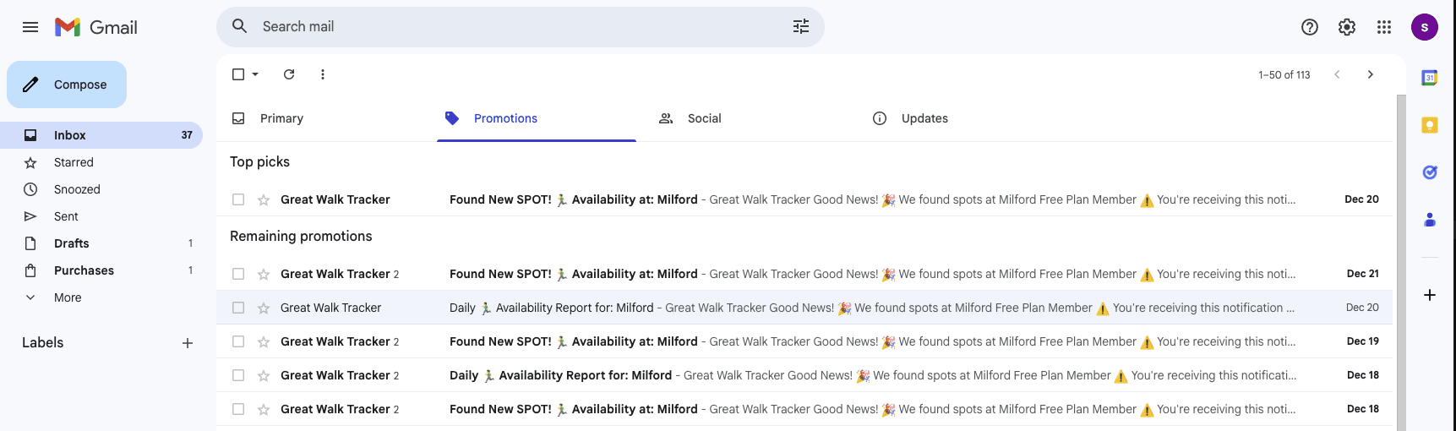Open the main menu hamburger icon
The width and height of the screenshot is (1456, 431).
[x=30, y=27]
